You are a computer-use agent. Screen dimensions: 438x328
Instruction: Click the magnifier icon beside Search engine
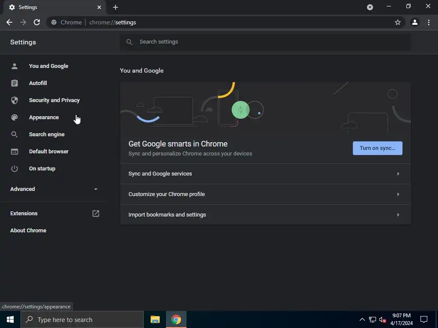pos(15,135)
